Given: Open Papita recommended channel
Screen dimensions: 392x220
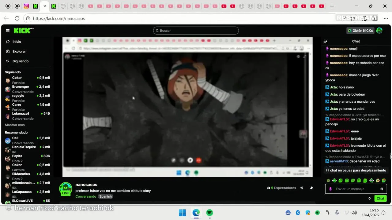Looking at the screenshot, I should pos(27,158).
